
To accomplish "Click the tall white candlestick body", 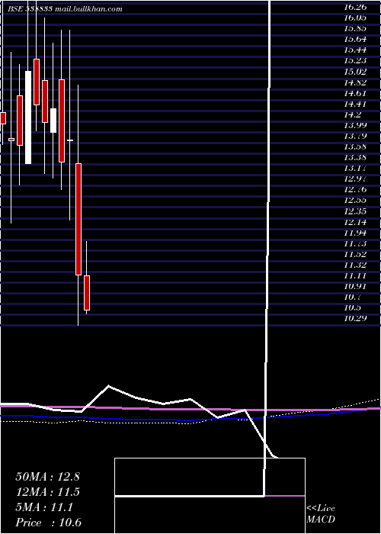I will 28,117.
